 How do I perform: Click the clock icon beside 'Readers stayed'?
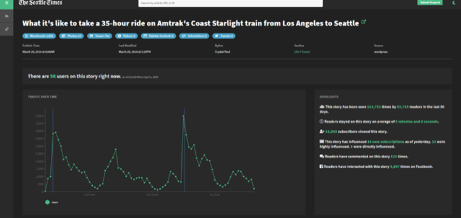click(321, 122)
